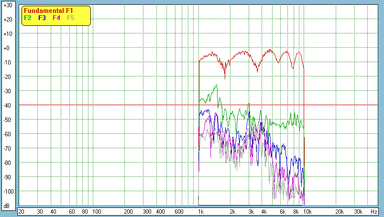Screen dimensions: 384x217
Task: Show the magenta F4 legend label
Action: click(x=56, y=18)
